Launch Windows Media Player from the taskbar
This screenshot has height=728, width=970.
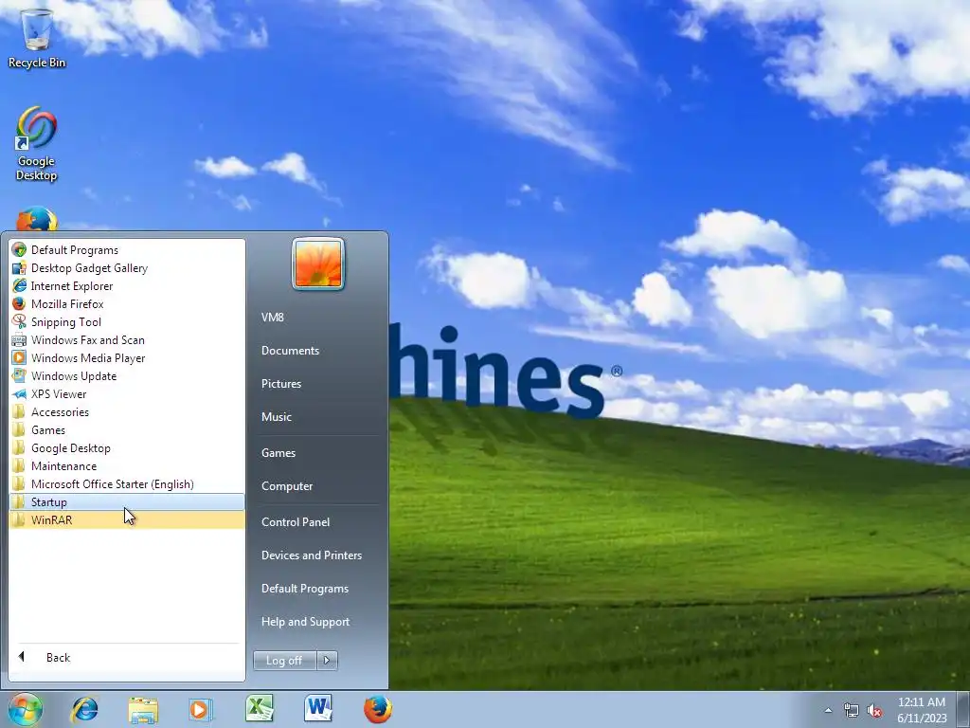(x=201, y=709)
